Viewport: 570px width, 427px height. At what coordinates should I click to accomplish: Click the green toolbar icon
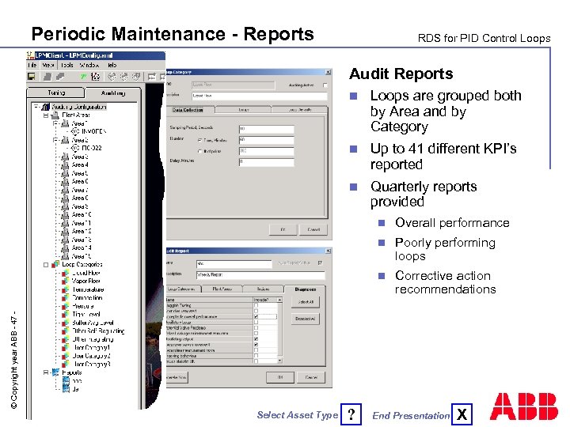[84, 77]
